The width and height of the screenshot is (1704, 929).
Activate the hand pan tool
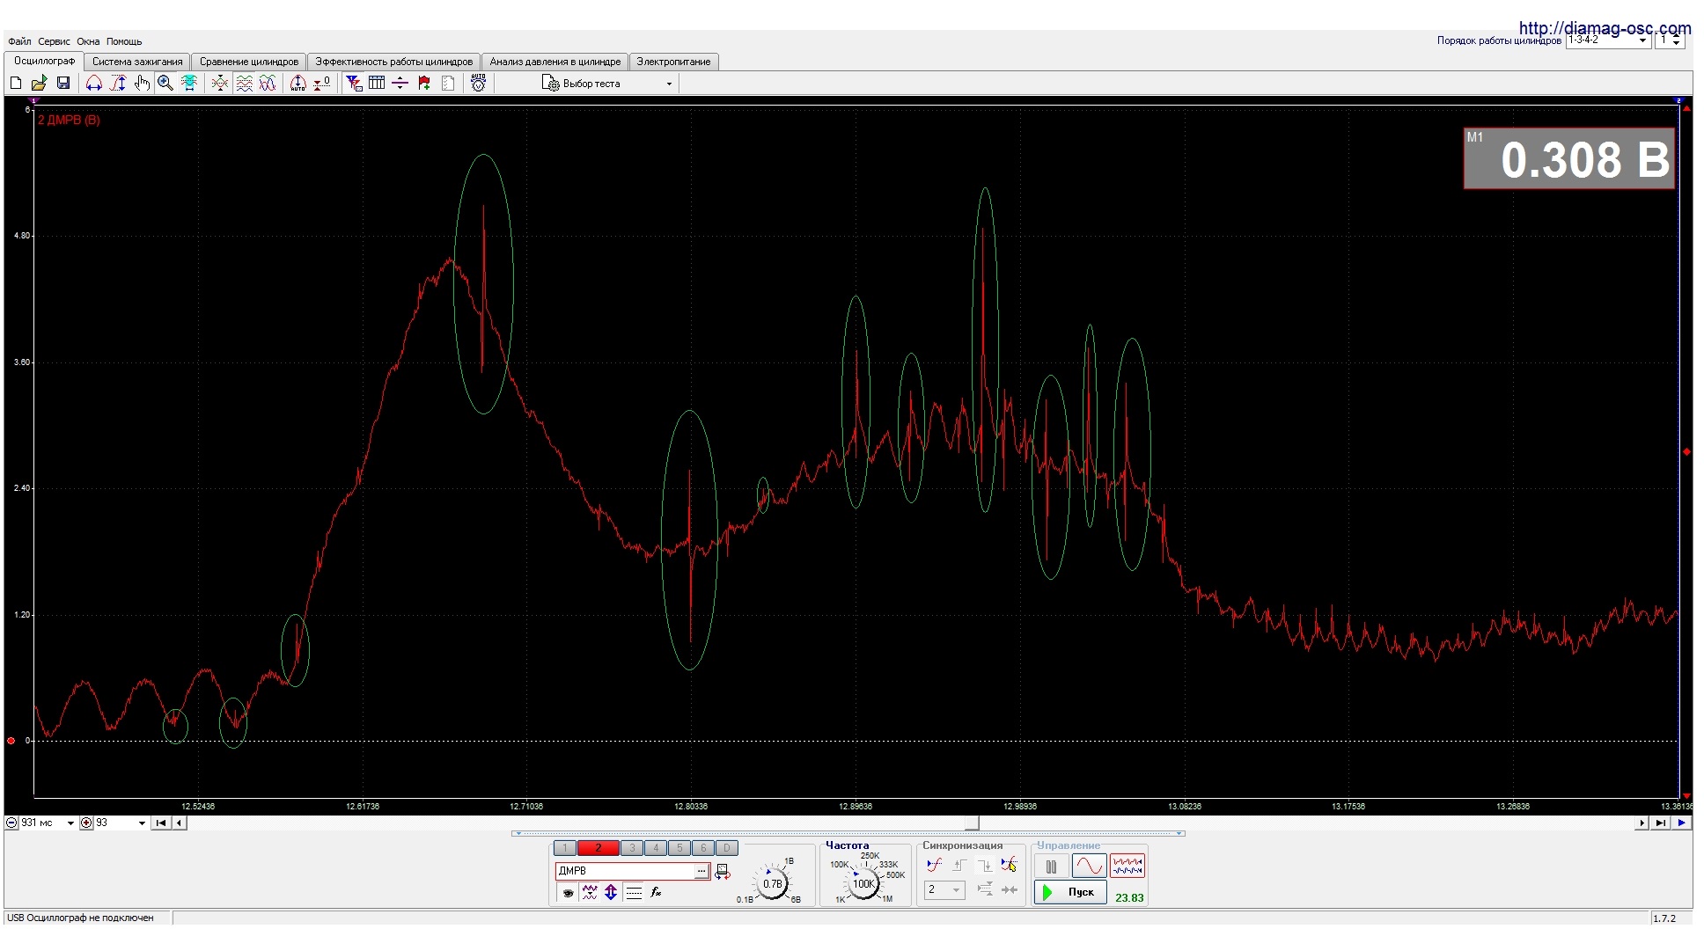(x=142, y=83)
